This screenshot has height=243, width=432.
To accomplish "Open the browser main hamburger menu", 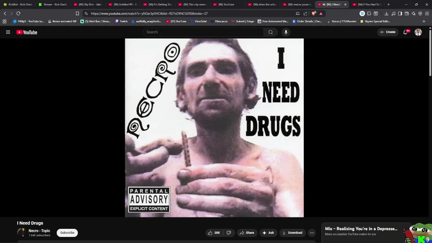I will click(x=427, y=13).
